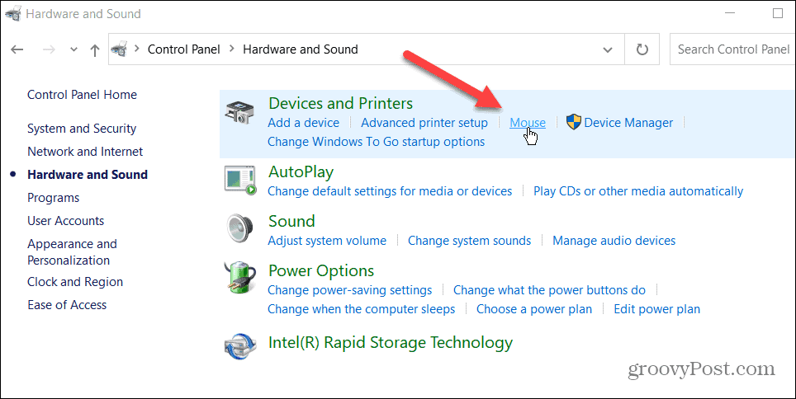Click Change default settings for media or devices

pos(390,191)
